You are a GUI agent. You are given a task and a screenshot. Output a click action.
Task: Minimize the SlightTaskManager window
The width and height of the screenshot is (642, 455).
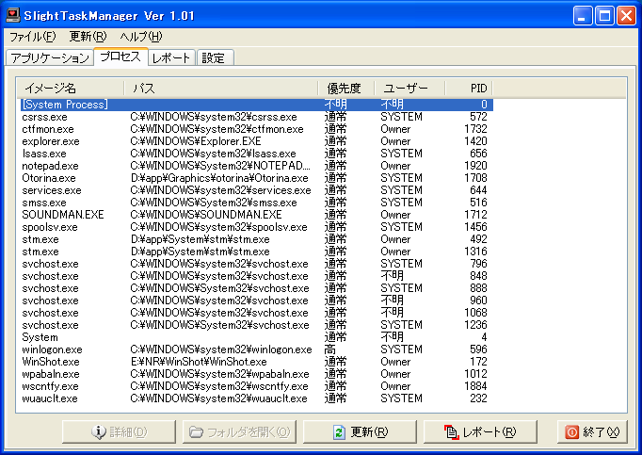(x=582, y=16)
